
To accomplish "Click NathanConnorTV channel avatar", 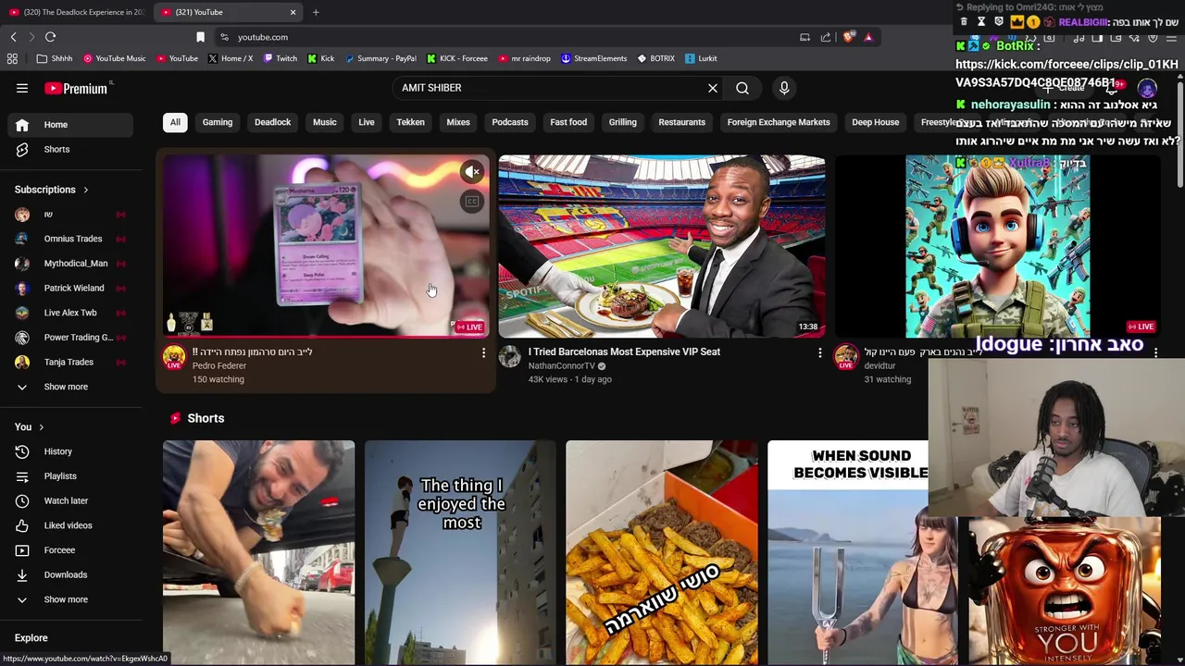I will coord(510,358).
